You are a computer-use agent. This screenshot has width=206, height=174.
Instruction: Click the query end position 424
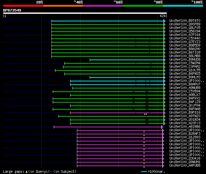click(163, 16)
